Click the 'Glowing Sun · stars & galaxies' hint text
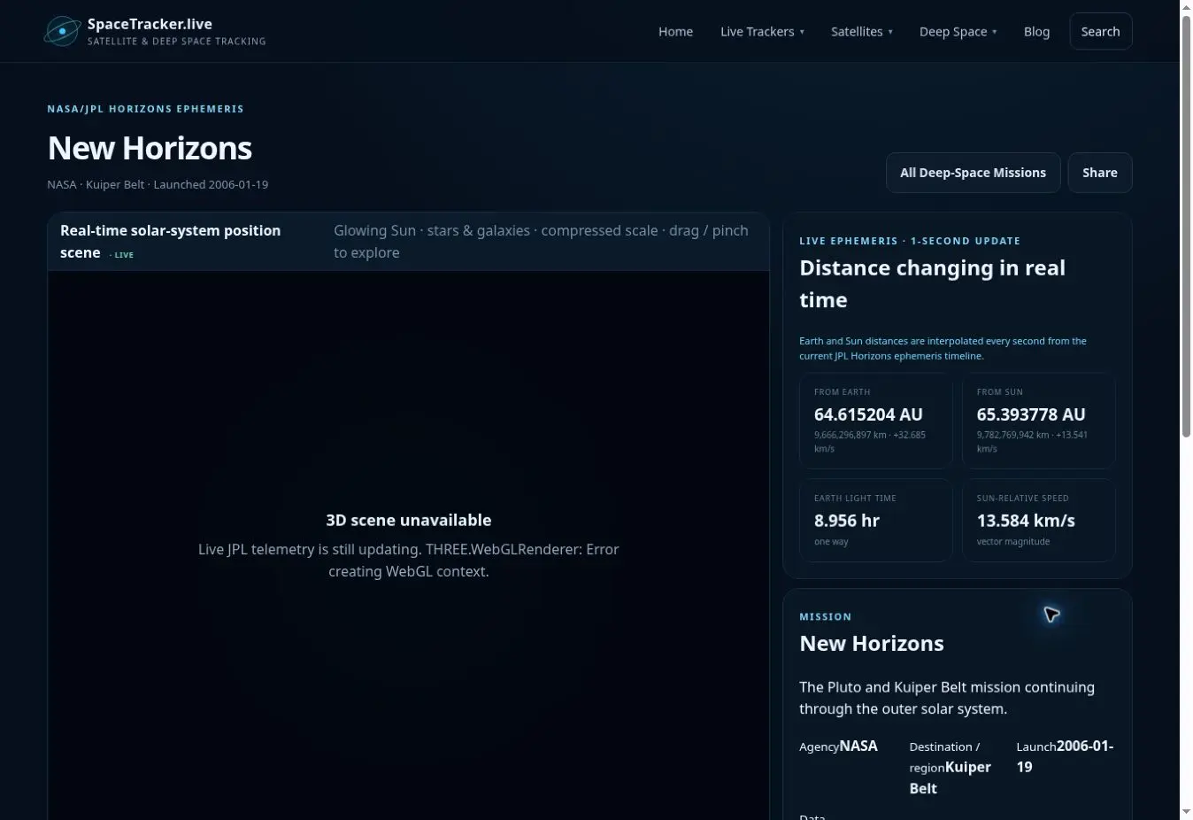The image size is (1193, 820). click(541, 241)
